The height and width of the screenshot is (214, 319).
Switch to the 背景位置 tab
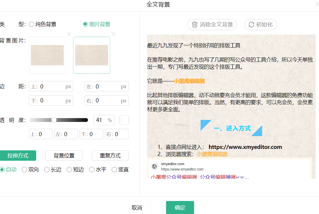point(64,155)
